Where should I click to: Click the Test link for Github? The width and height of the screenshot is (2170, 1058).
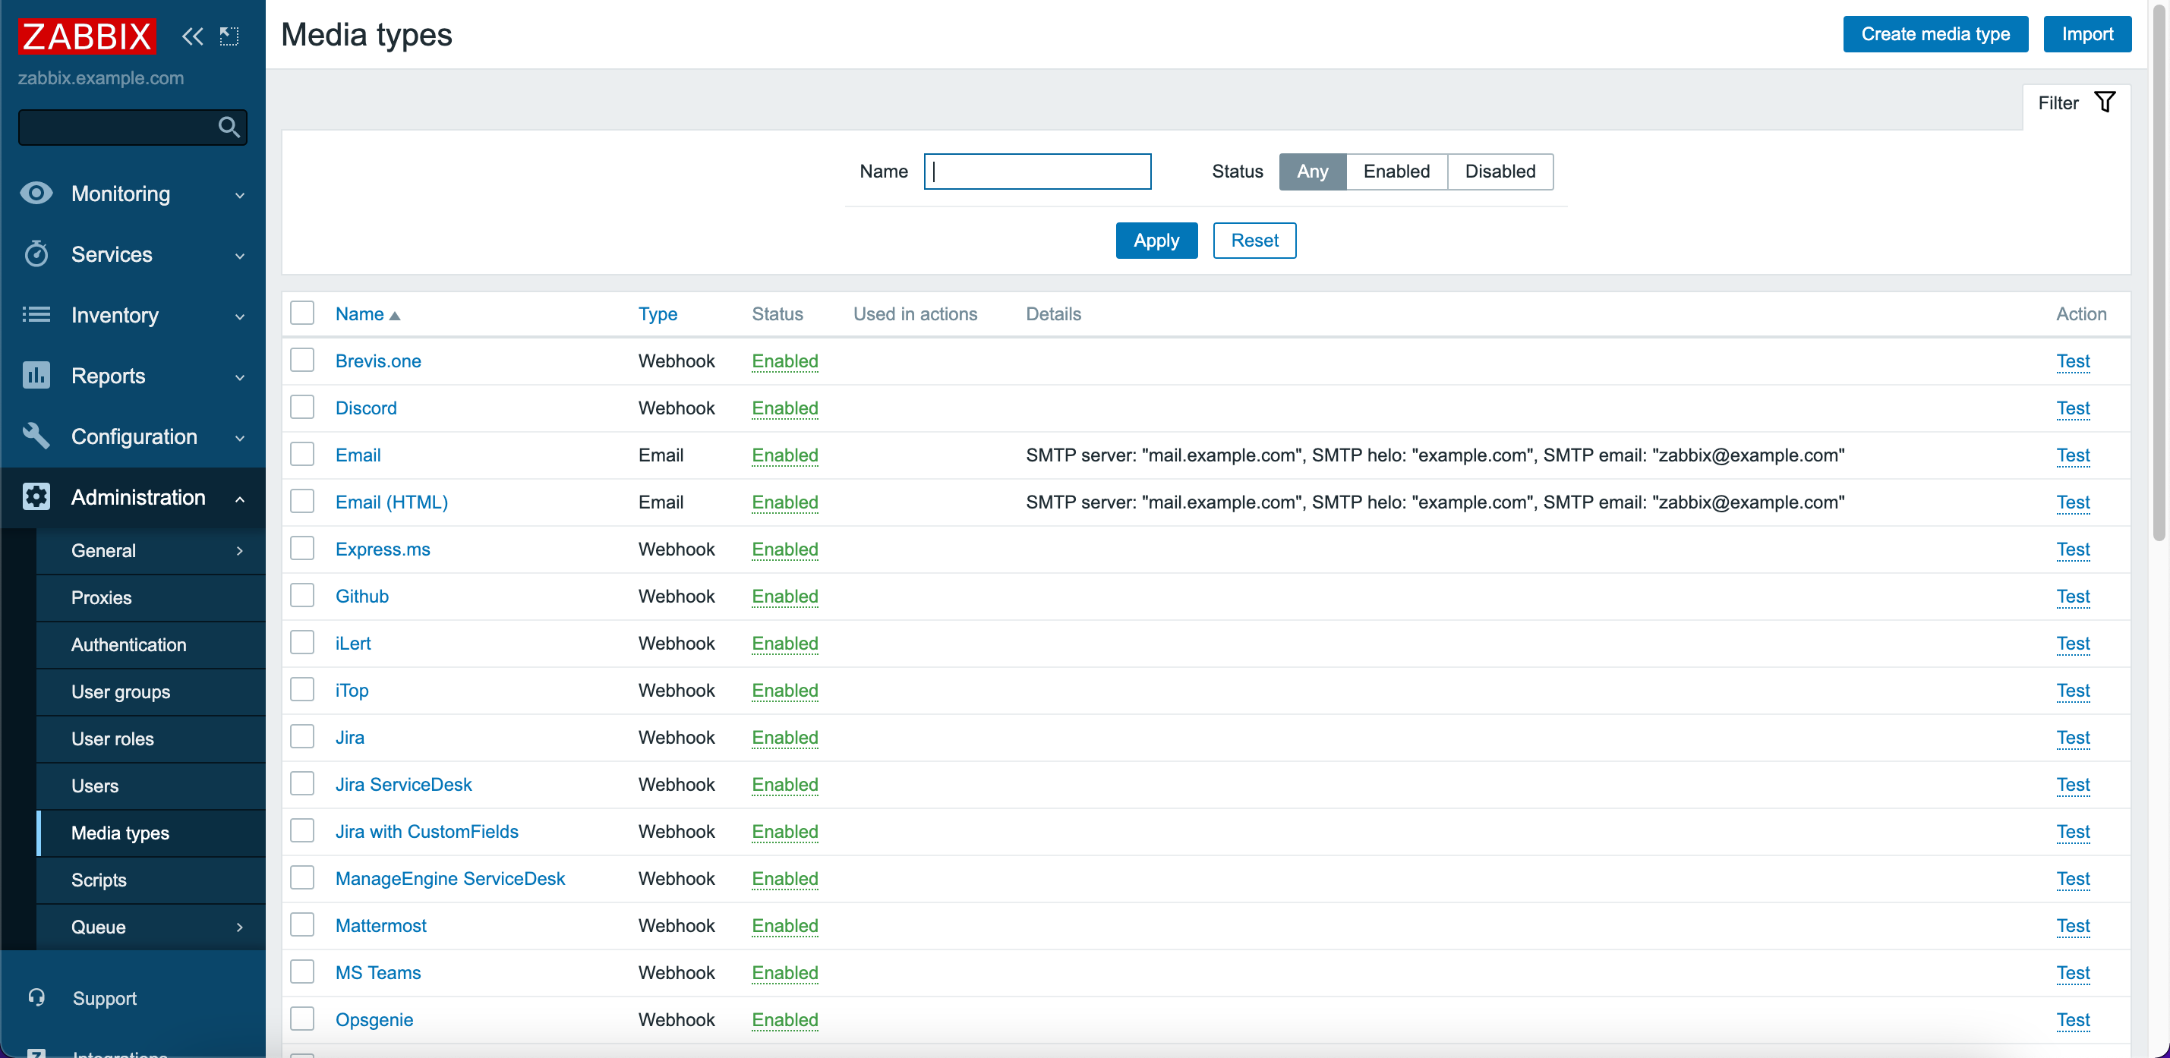(x=2072, y=597)
